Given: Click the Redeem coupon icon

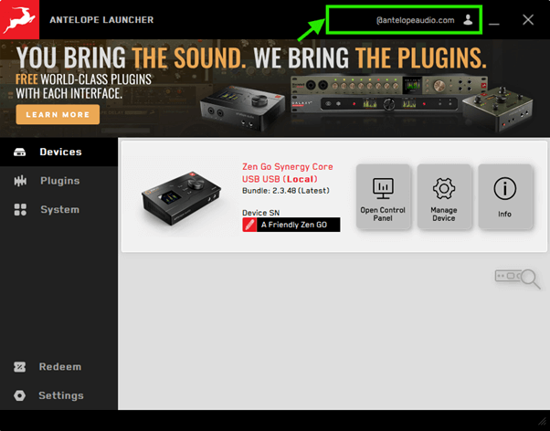Looking at the screenshot, I should [20, 367].
